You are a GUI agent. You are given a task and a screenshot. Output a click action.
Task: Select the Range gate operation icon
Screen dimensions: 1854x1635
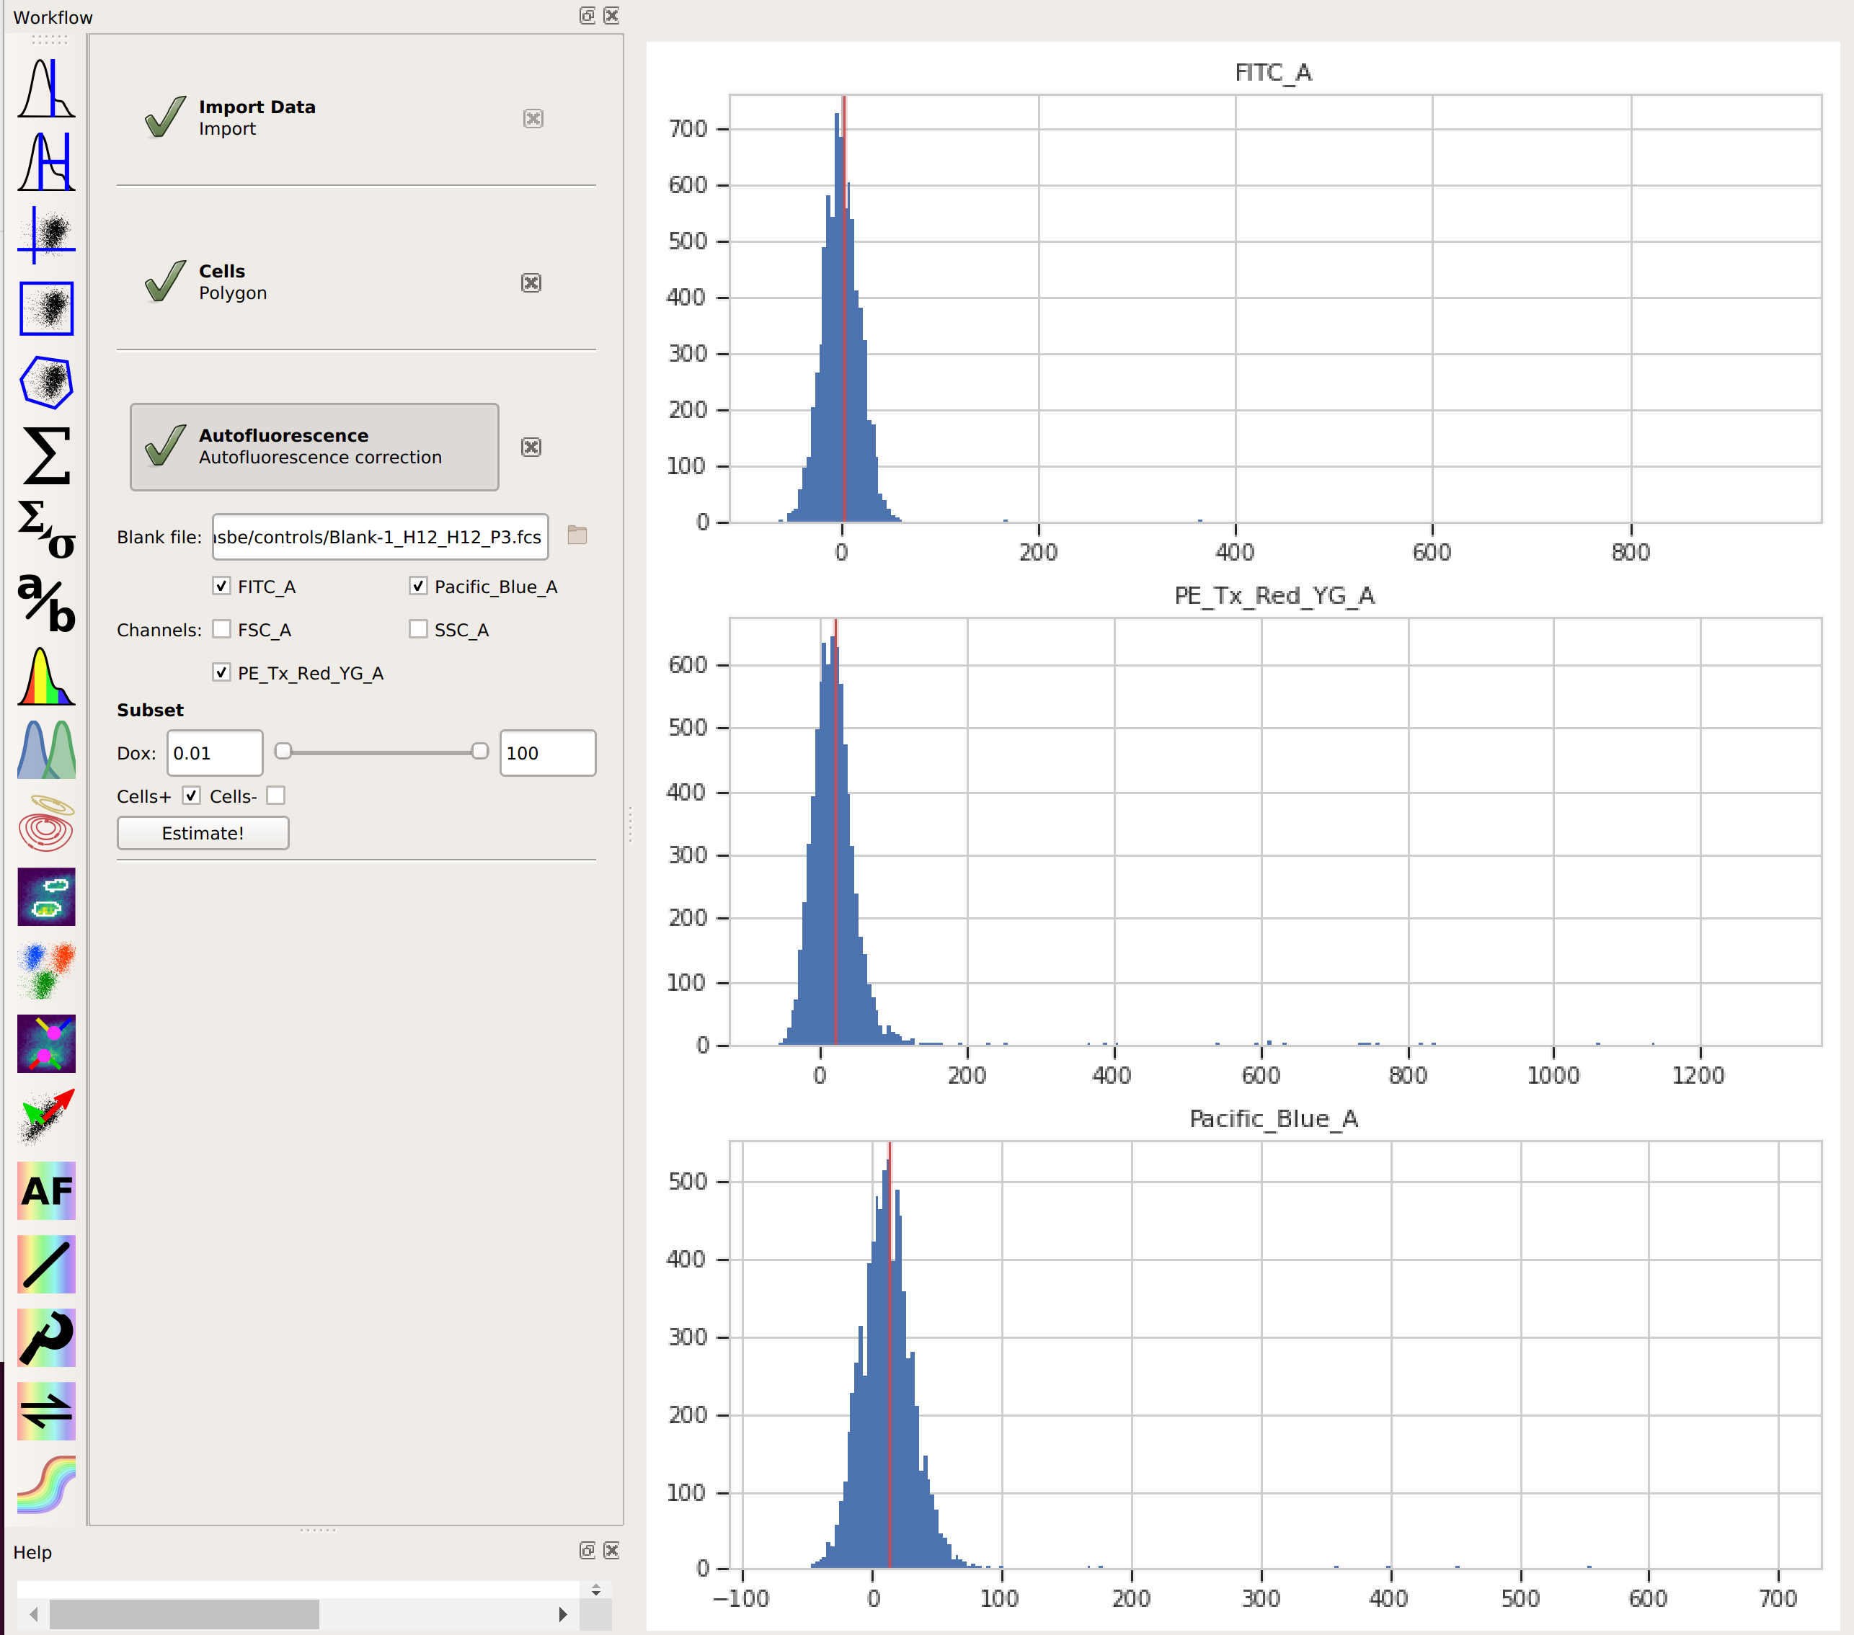tap(46, 161)
